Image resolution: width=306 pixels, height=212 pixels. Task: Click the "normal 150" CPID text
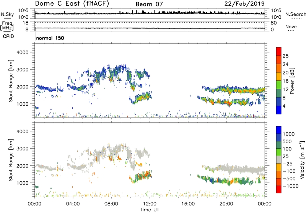pos(50,38)
